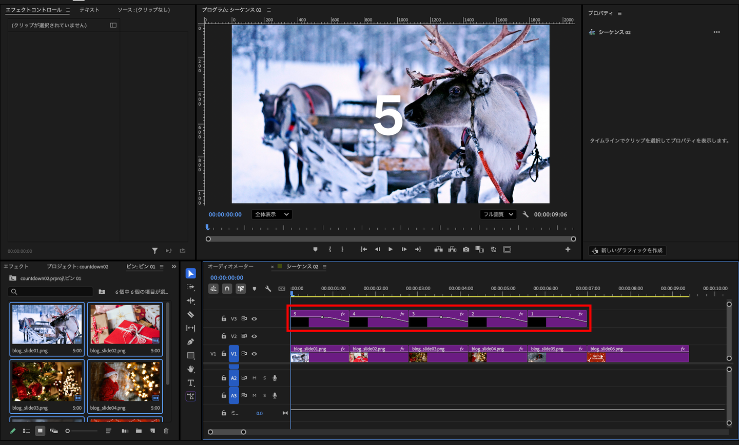Open the timeline wrench settings icon

click(x=268, y=289)
